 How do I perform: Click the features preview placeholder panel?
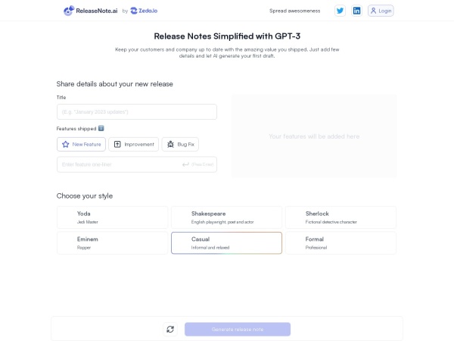(x=314, y=136)
